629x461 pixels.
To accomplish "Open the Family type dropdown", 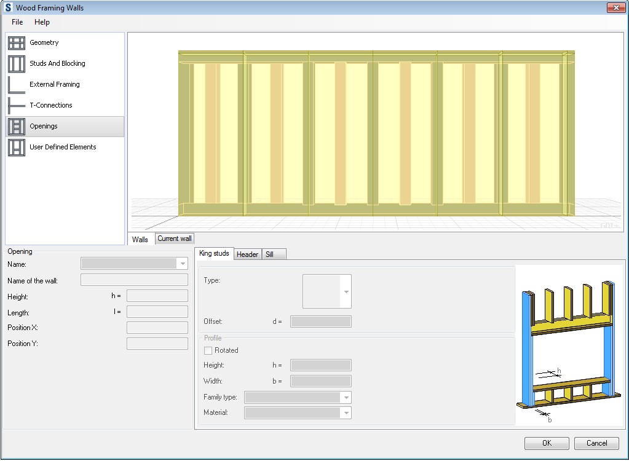I will tap(346, 397).
